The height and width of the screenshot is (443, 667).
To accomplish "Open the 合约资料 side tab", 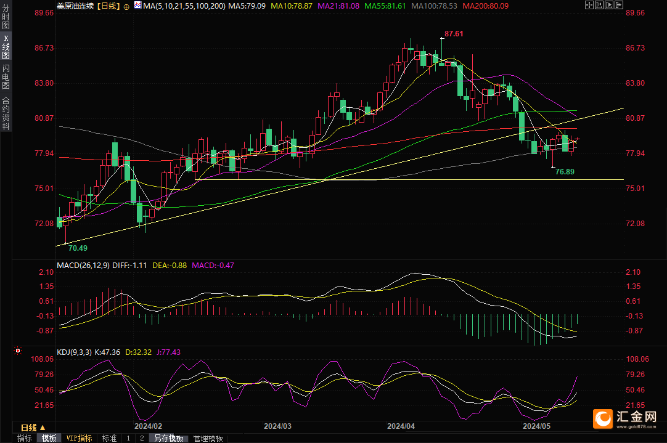I will pos(6,113).
